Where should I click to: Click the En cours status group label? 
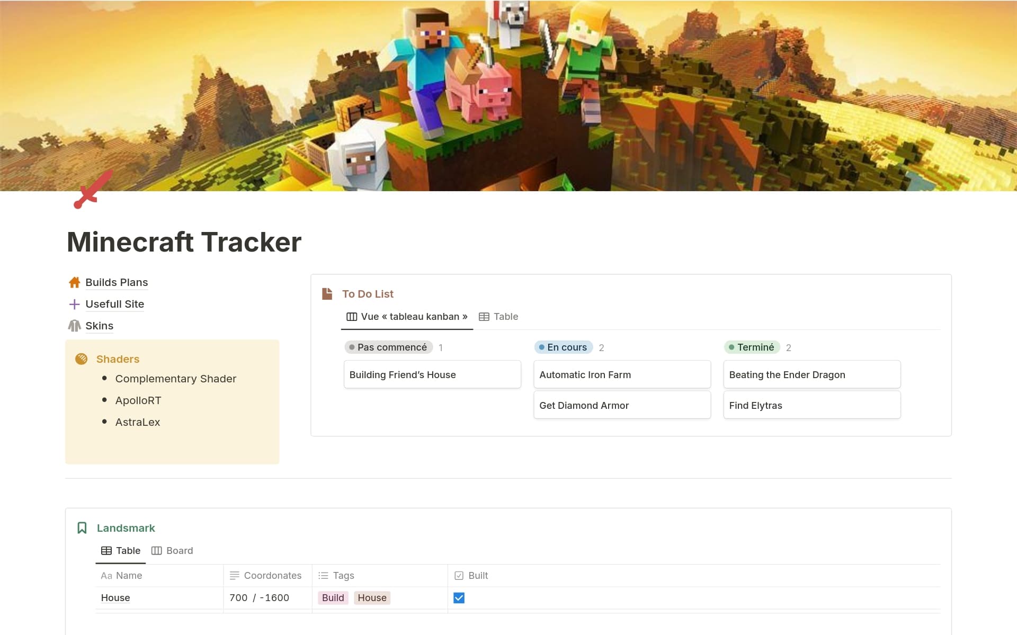[x=564, y=347]
